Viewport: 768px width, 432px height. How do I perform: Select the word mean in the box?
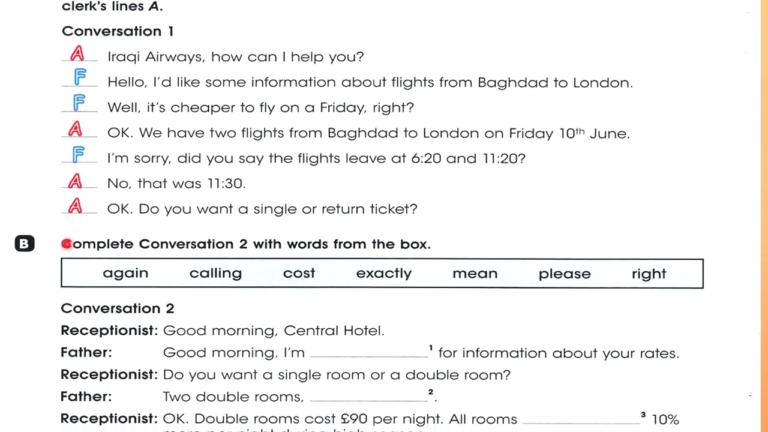pos(475,274)
